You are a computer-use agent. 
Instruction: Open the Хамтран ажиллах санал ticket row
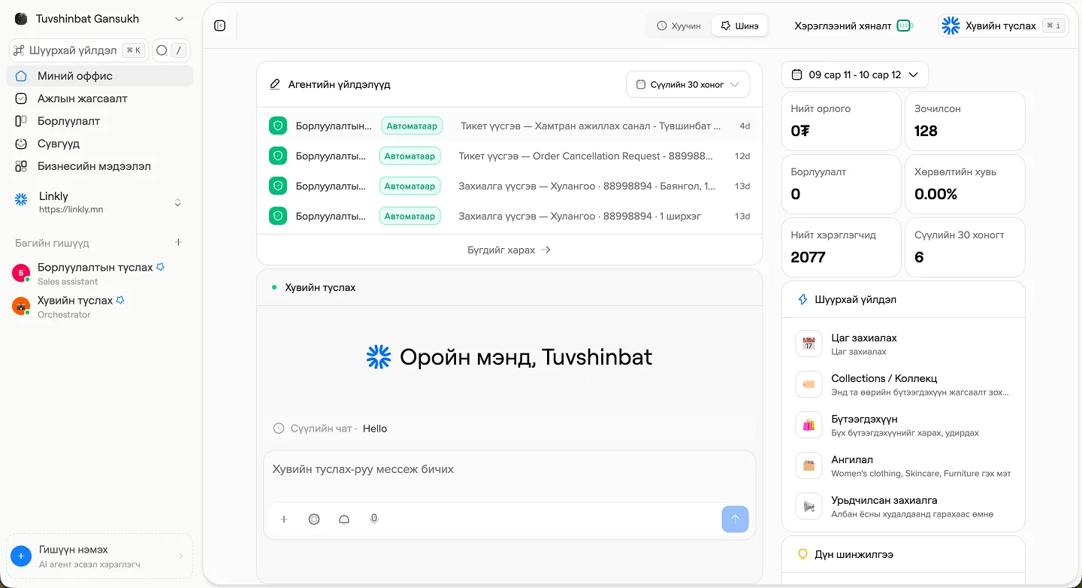509,126
